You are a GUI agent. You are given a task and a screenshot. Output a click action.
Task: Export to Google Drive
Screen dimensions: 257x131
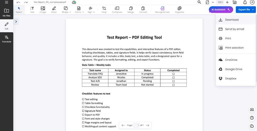(236, 69)
